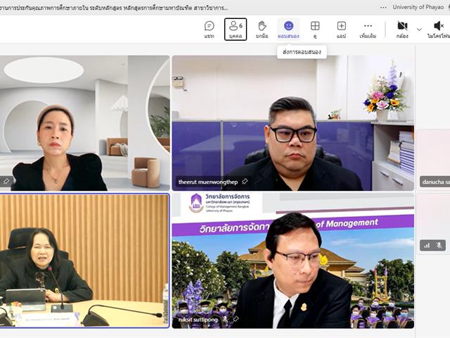Open the apps panel (แอป)
The height and width of the screenshot is (338, 450).
(341, 30)
